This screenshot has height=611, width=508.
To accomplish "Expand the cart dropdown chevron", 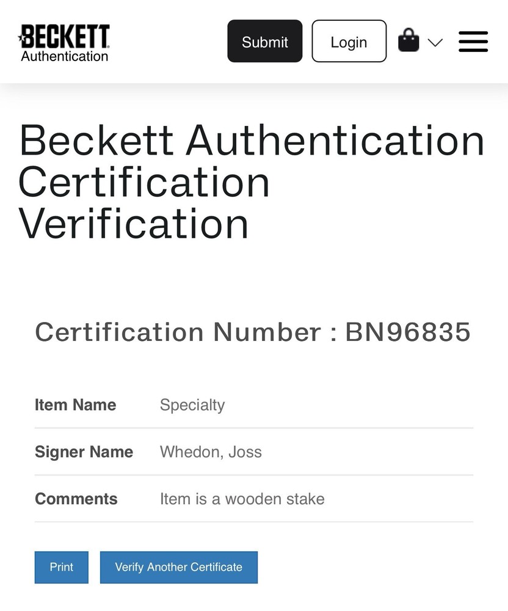I will pyautogui.click(x=435, y=42).
